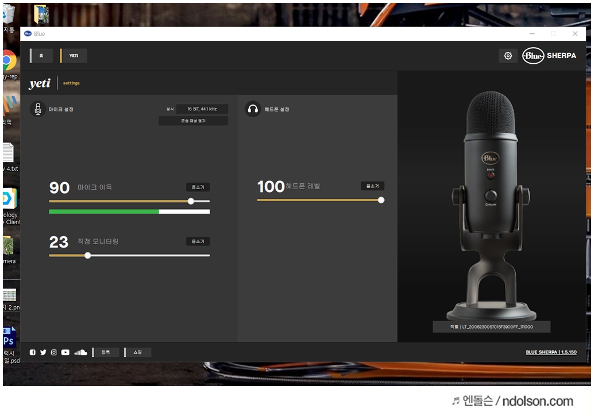
Task: Click the direct monitoring slider handle
Action: coord(87,255)
